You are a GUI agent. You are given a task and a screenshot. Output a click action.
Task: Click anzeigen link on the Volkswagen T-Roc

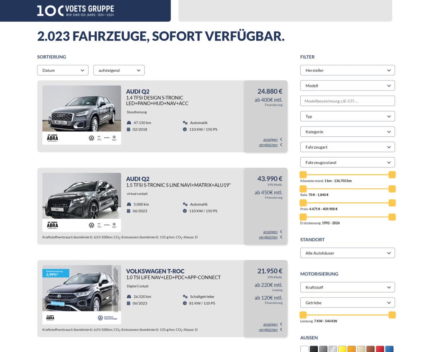[270, 324]
